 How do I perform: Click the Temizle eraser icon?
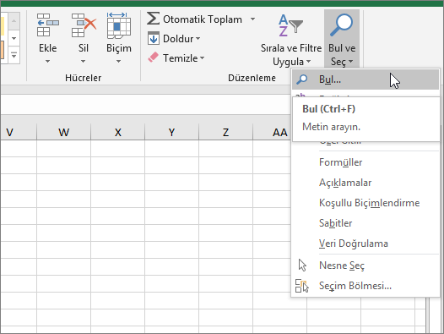(153, 57)
